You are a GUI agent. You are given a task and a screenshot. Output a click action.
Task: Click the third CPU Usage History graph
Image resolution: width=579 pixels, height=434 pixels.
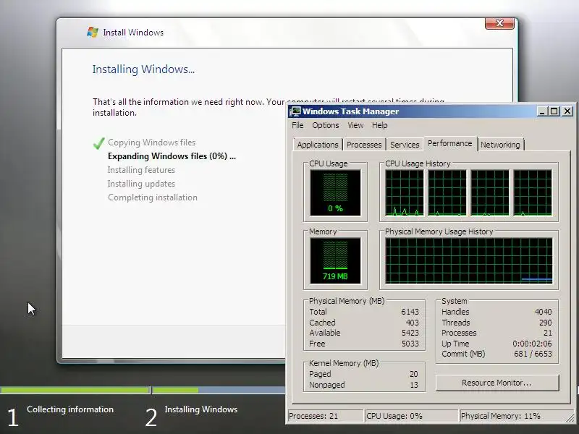coord(490,192)
